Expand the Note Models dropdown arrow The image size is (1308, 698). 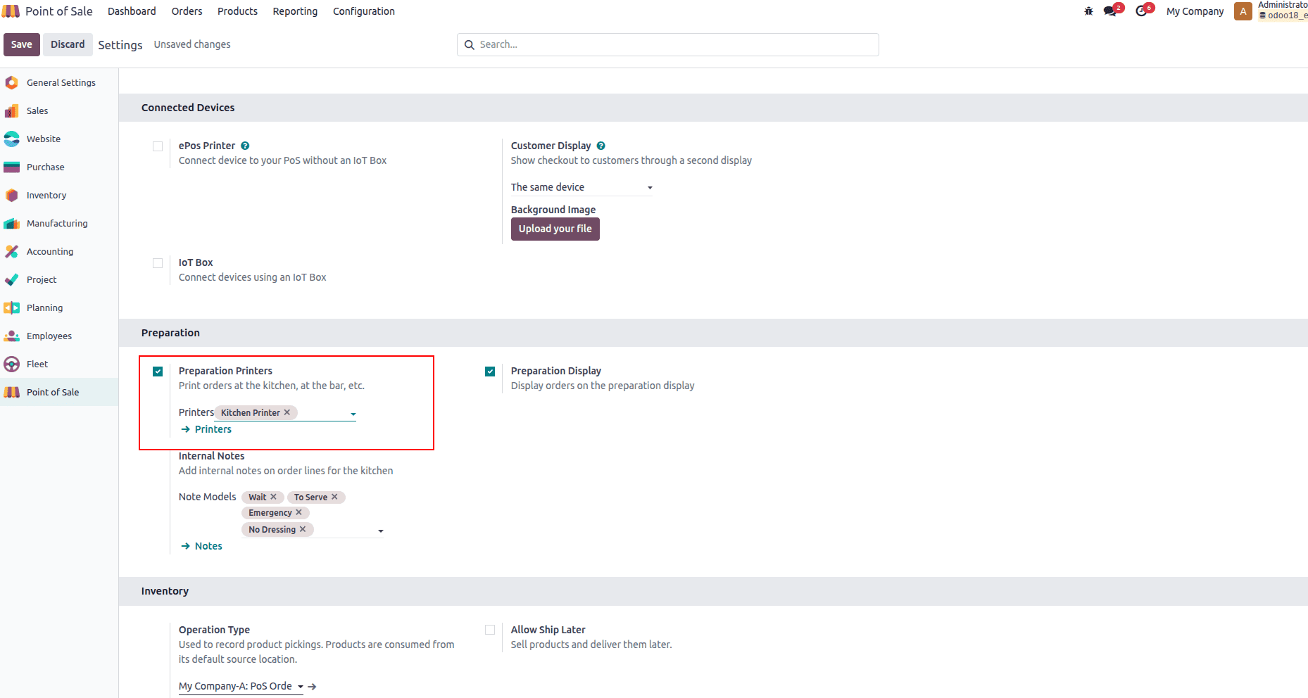point(381,531)
